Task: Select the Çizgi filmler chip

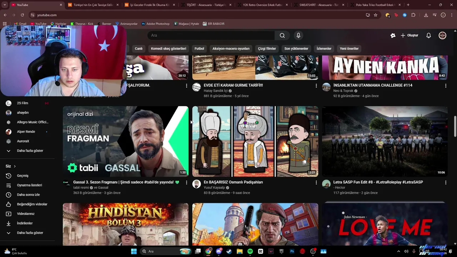Action: pyautogui.click(x=267, y=49)
